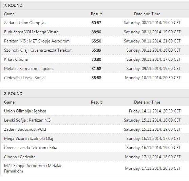Open Partizan NIS : MZT Skopje Aerodrom game
This screenshot has height=181, width=189.
tap(37, 41)
